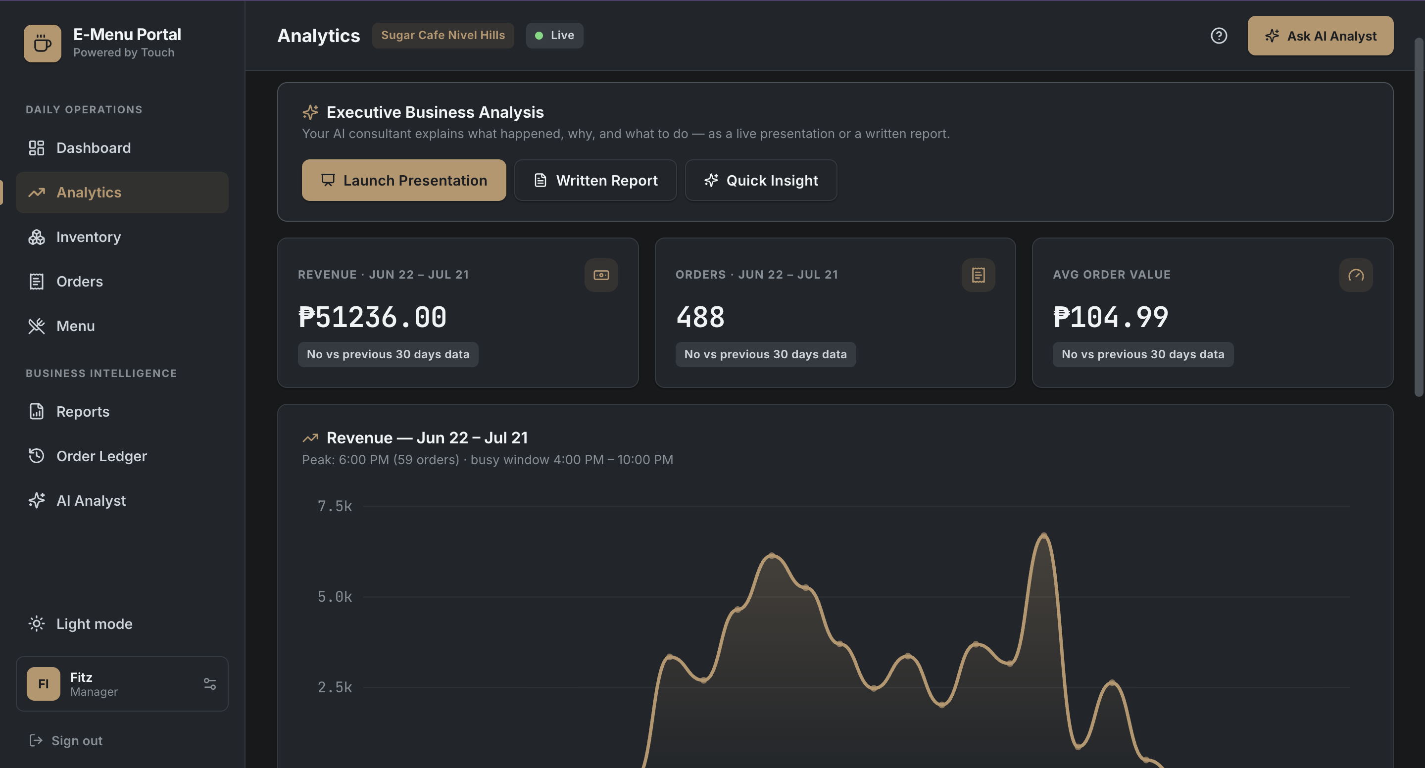
Task: Open the Written Report
Action: (x=595, y=180)
